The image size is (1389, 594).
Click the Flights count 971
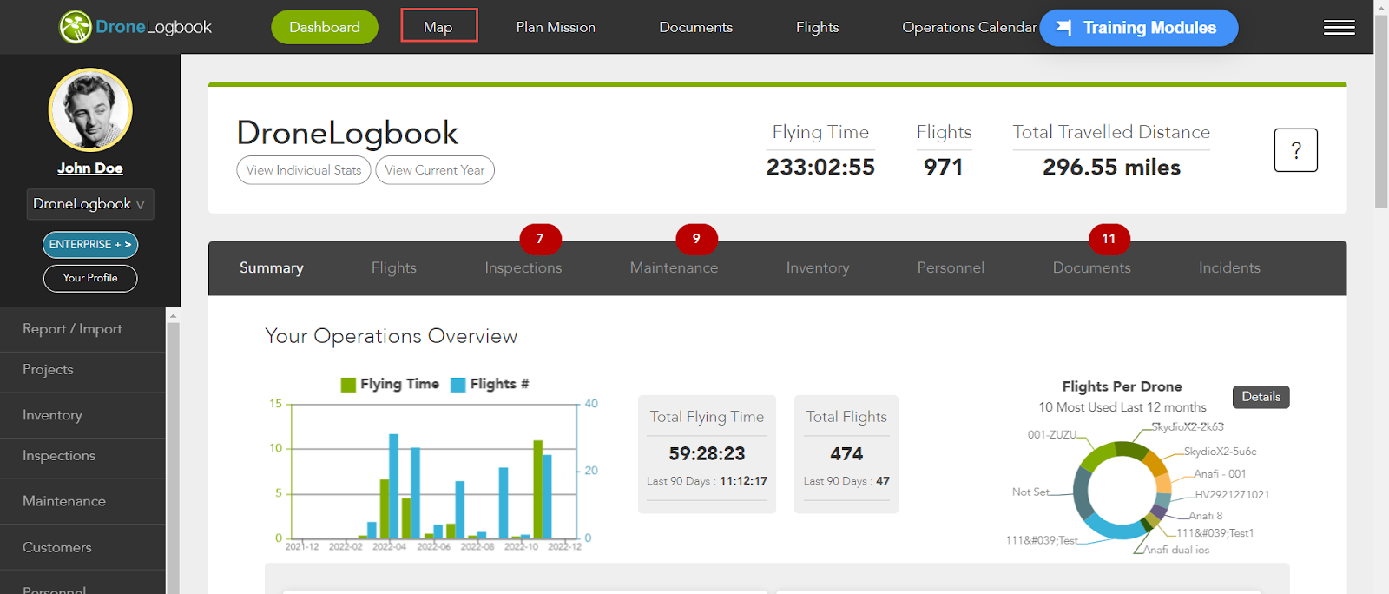[944, 167]
